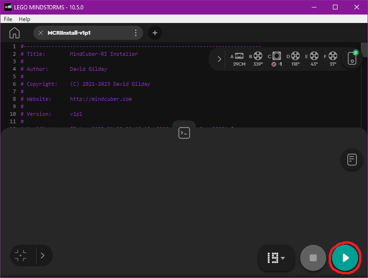The width and height of the screenshot is (368, 278).
Task: Close the MCRIInstall-v1p1 tab
Action: [x=41, y=33]
